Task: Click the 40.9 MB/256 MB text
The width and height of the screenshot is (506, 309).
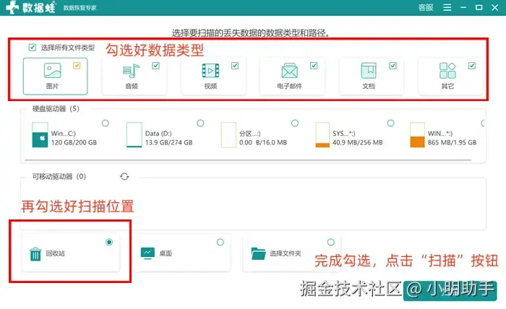Action: 358,142
